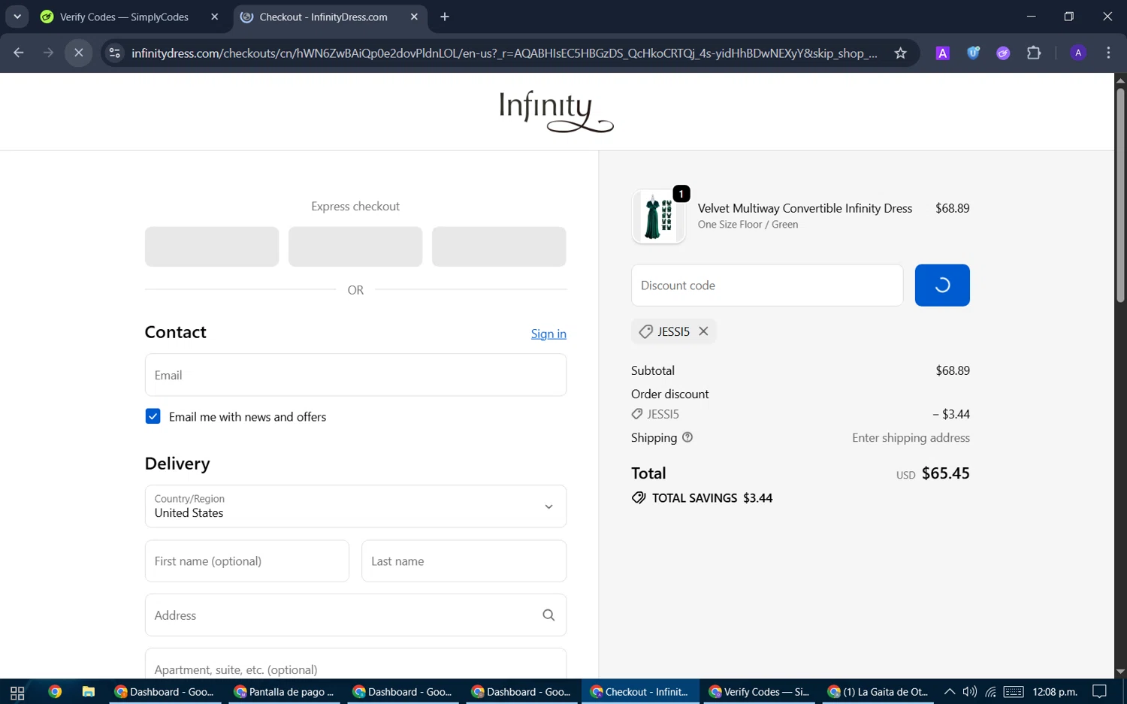Screen dimensions: 1127x704
Task: Click the Velvet Multiway Convertible Infinity Dress title
Action: click(805, 208)
